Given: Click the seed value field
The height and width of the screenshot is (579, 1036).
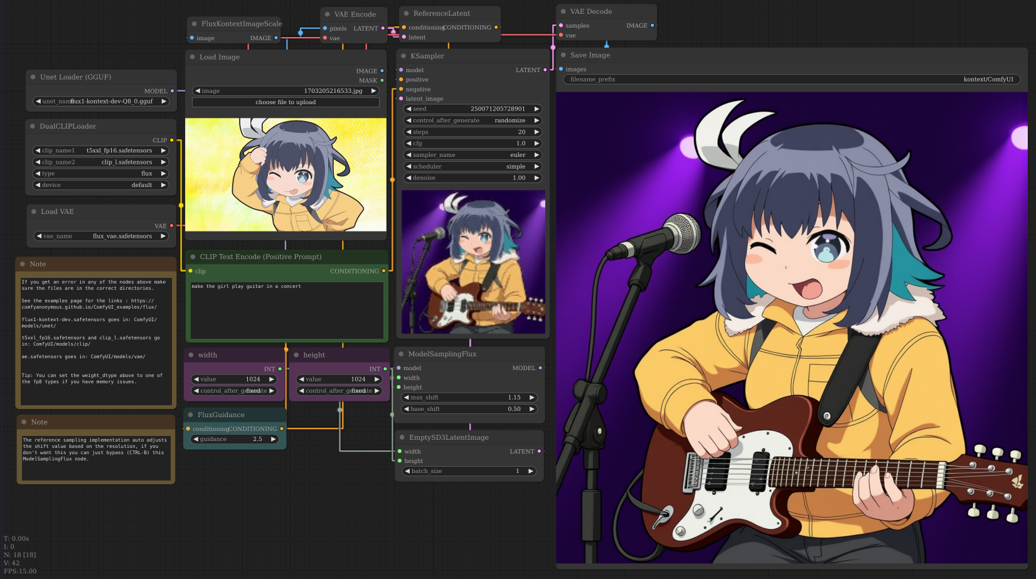Looking at the screenshot, I should (x=473, y=109).
